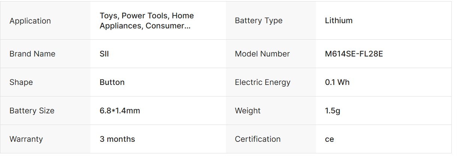Click the 3 months warranty value
The width and height of the screenshot is (457, 156).
point(117,139)
